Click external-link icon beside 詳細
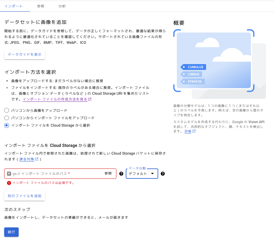 [x=194, y=131]
